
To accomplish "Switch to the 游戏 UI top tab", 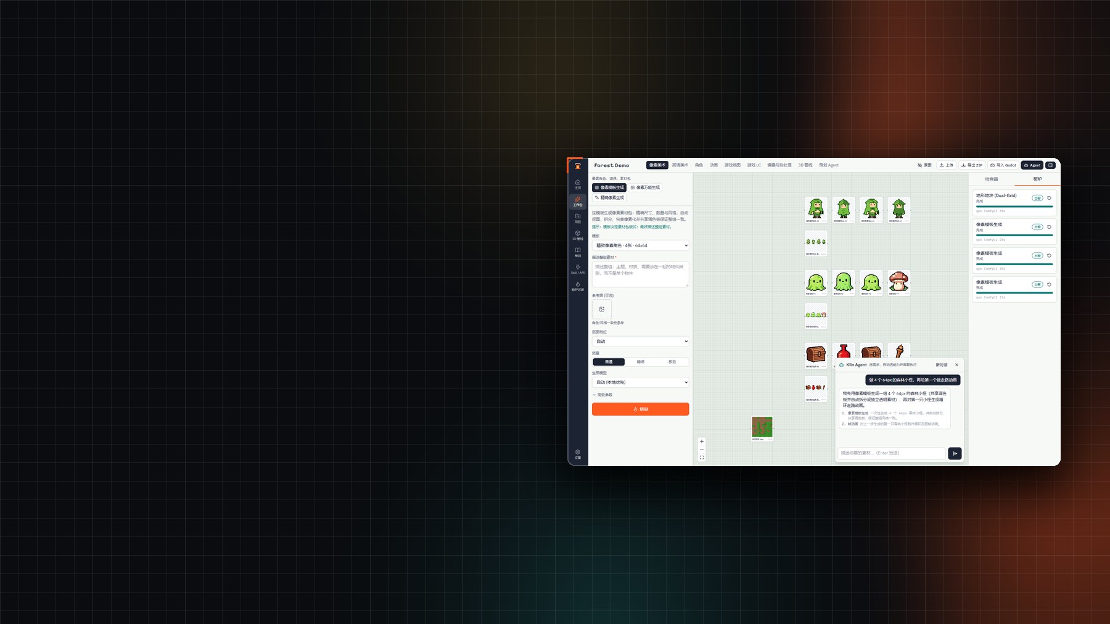I will pyautogui.click(x=754, y=165).
